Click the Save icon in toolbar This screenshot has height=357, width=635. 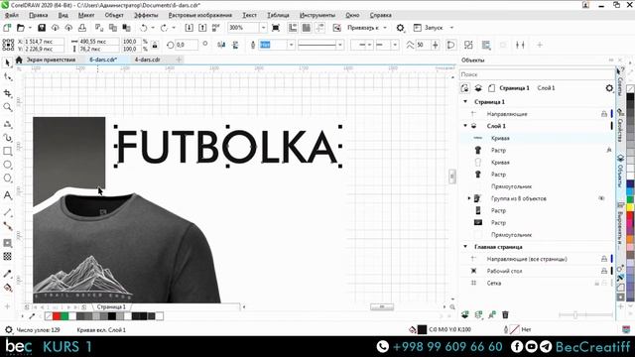42,28
